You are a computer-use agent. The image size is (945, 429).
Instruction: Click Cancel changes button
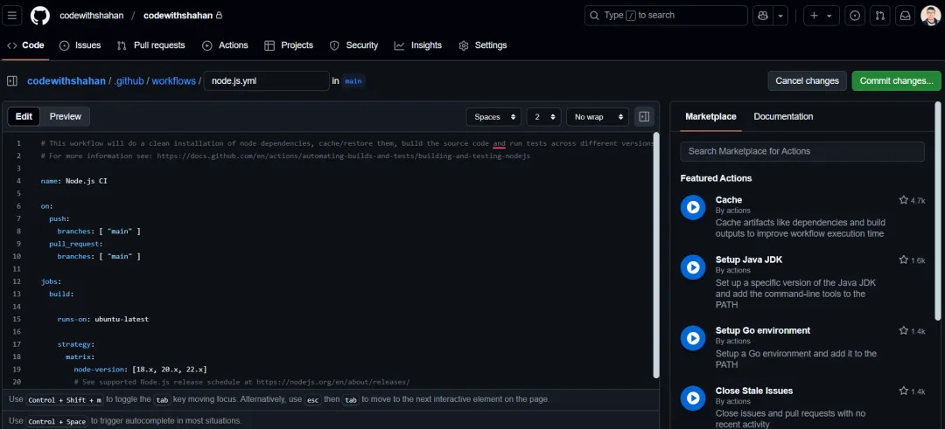807,80
